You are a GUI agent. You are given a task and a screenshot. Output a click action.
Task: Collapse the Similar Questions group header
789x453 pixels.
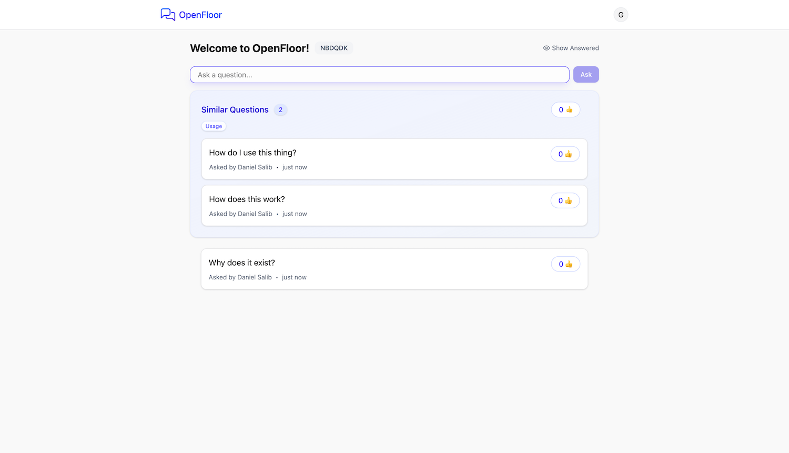point(235,109)
